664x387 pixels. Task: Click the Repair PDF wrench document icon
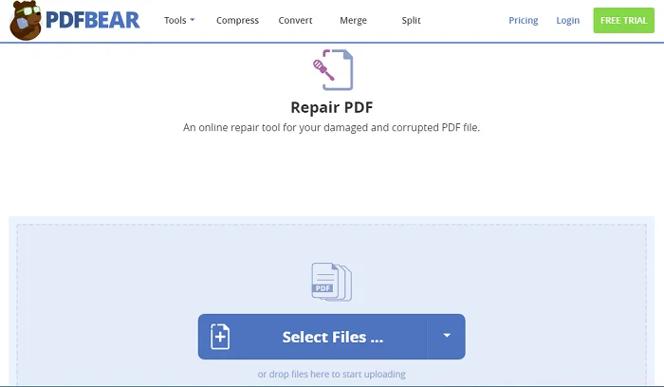(332, 70)
